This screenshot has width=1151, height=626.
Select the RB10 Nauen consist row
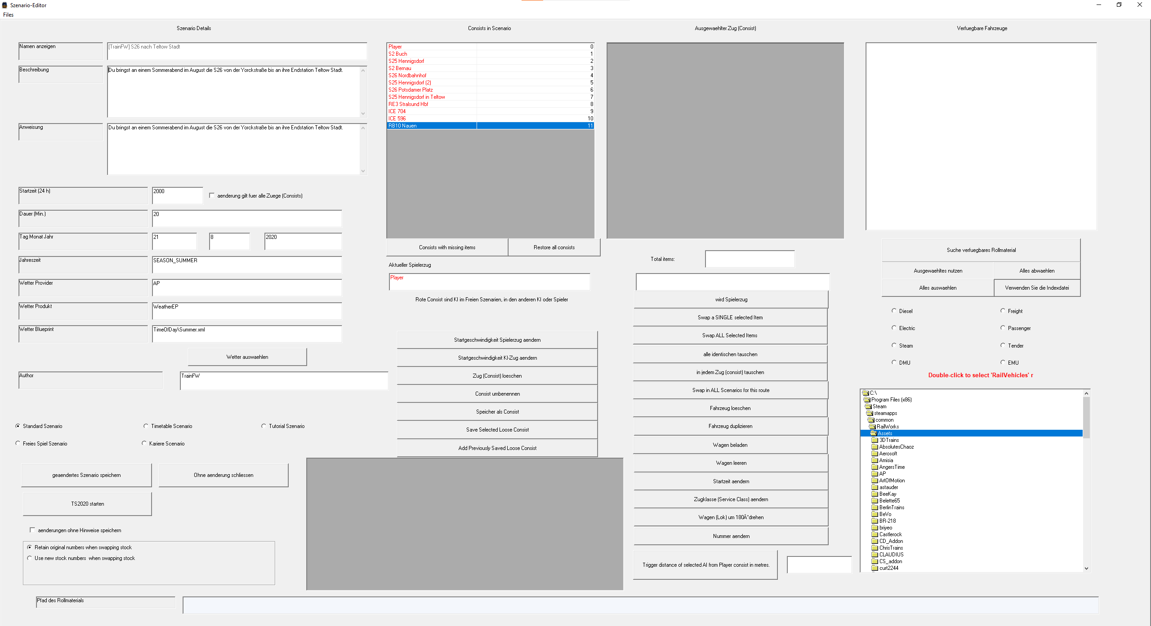tap(491, 126)
